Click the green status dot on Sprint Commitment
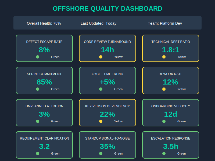The image size is (215, 161). click(38, 89)
